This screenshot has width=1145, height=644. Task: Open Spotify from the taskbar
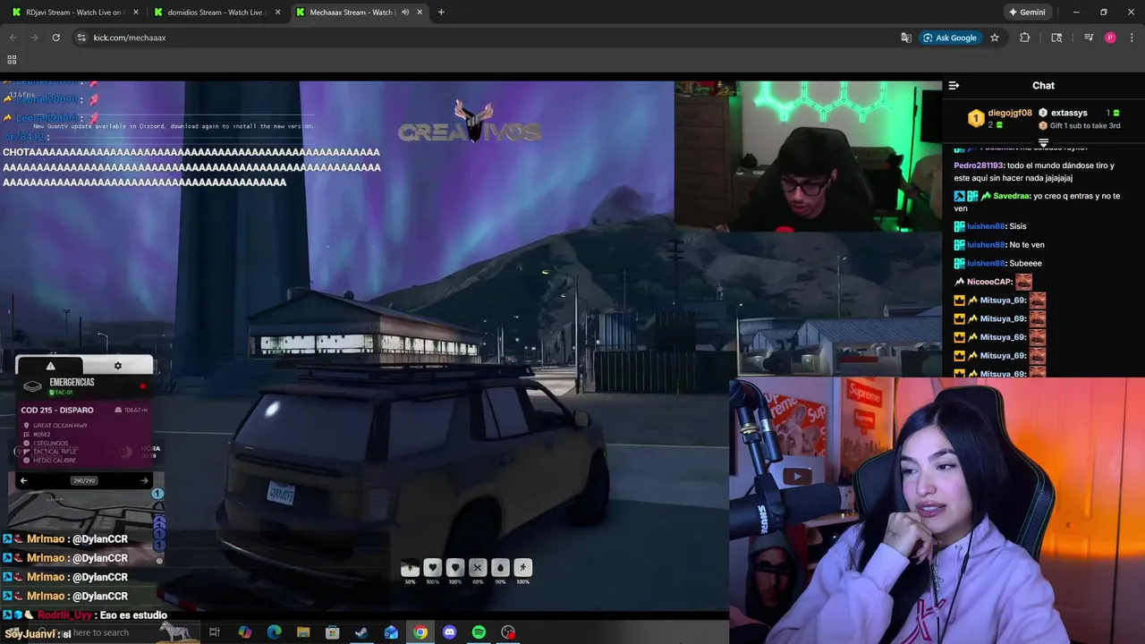pos(479,632)
